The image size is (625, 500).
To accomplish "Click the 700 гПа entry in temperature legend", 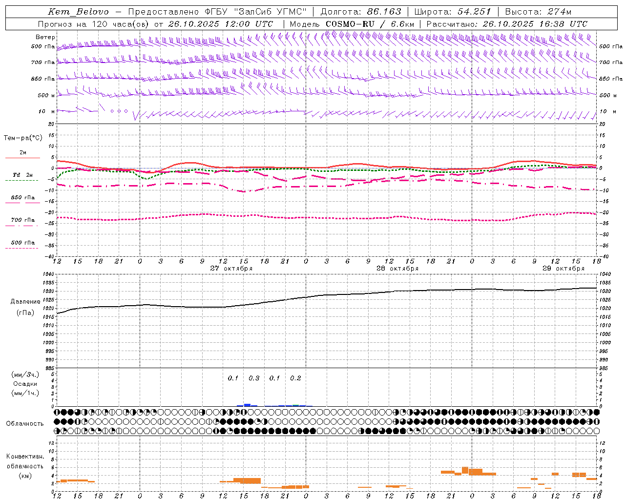I will click(x=23, y=220).
